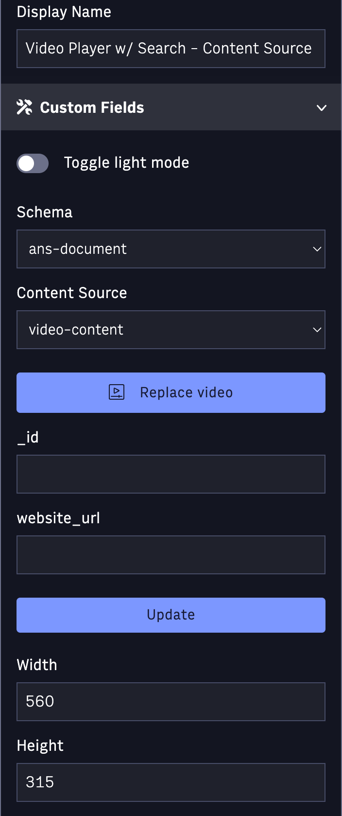
Task: Click the Content Source label text
Action: coord(72,293)
